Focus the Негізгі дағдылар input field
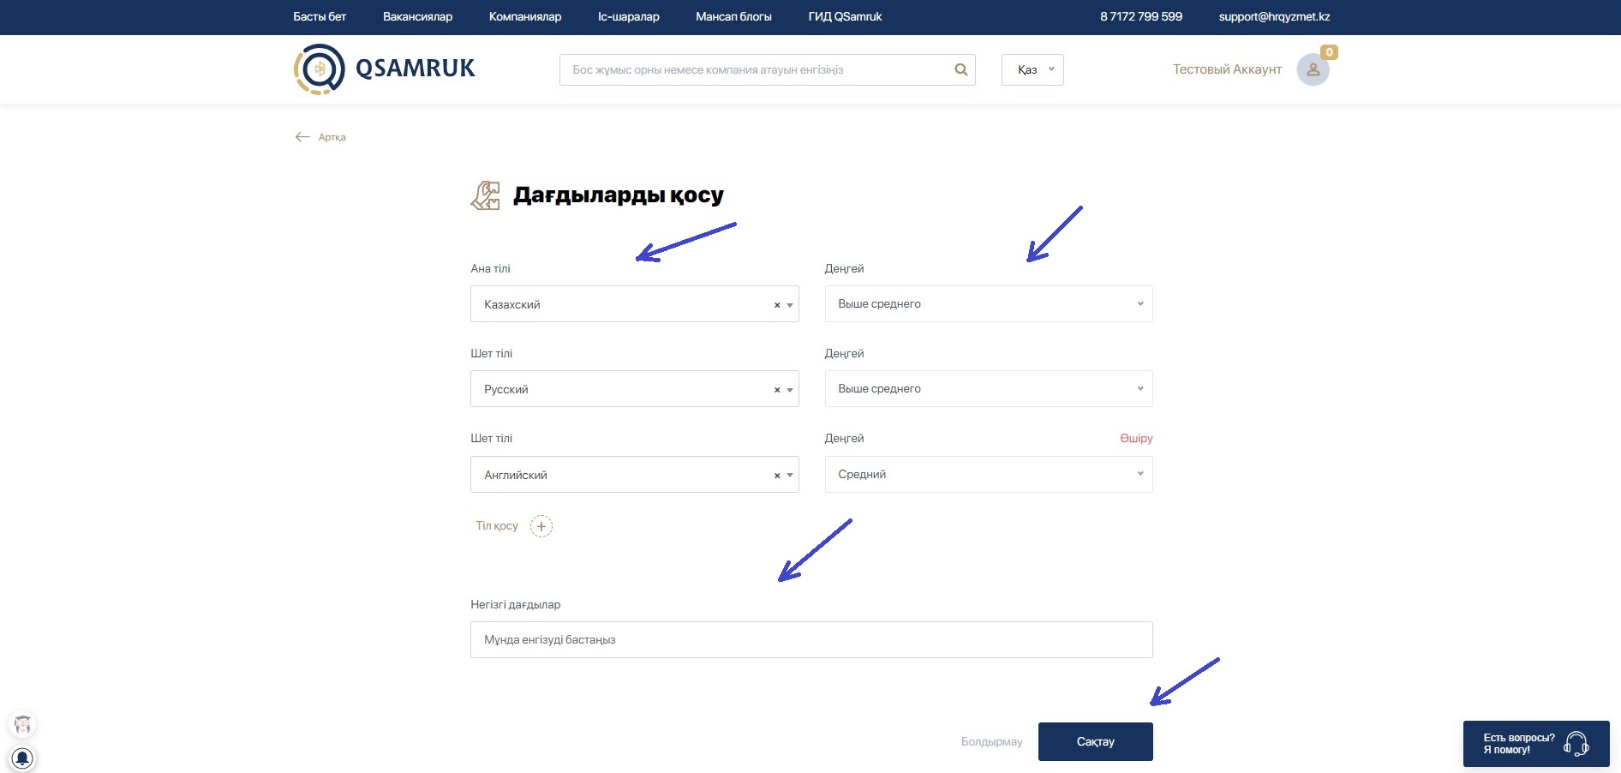The width and height of the screenshot is (1621, 773). click(x=810, y=640)
